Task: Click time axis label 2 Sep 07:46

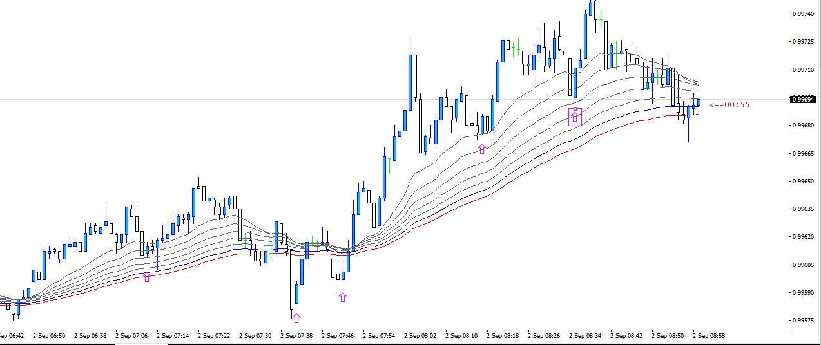Action: [x=338, y=336]
